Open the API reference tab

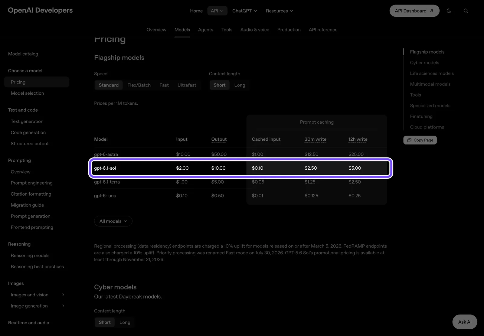(323, 30)
